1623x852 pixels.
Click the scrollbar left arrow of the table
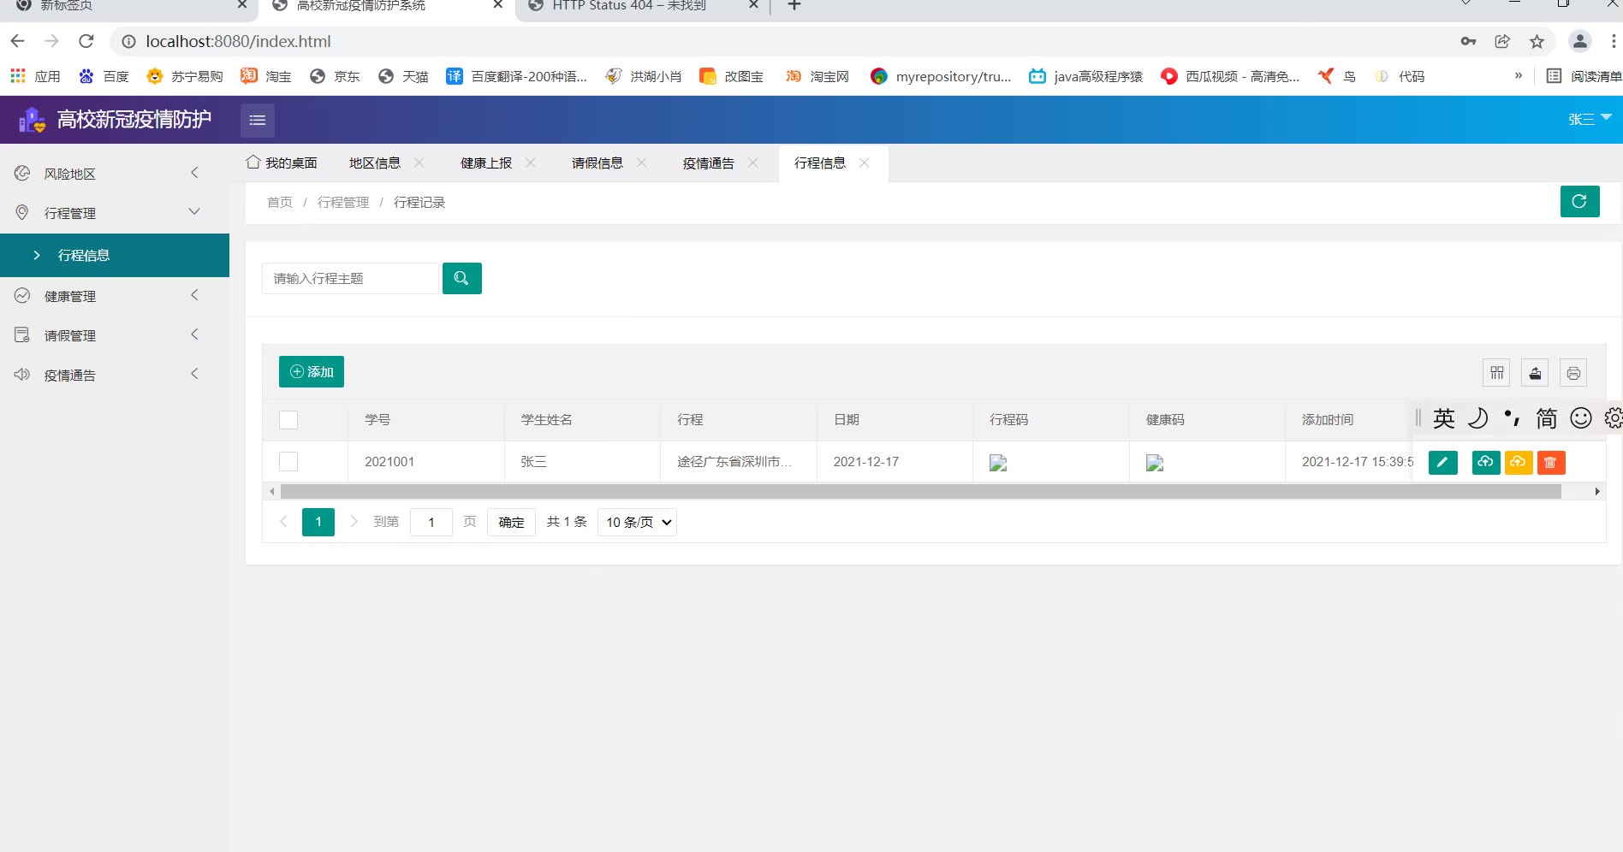tap(272, 492)
